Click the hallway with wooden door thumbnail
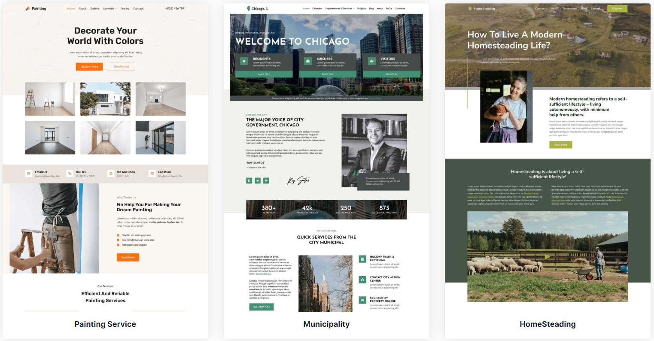Screen dimensions: 654x341 point(105,137)
